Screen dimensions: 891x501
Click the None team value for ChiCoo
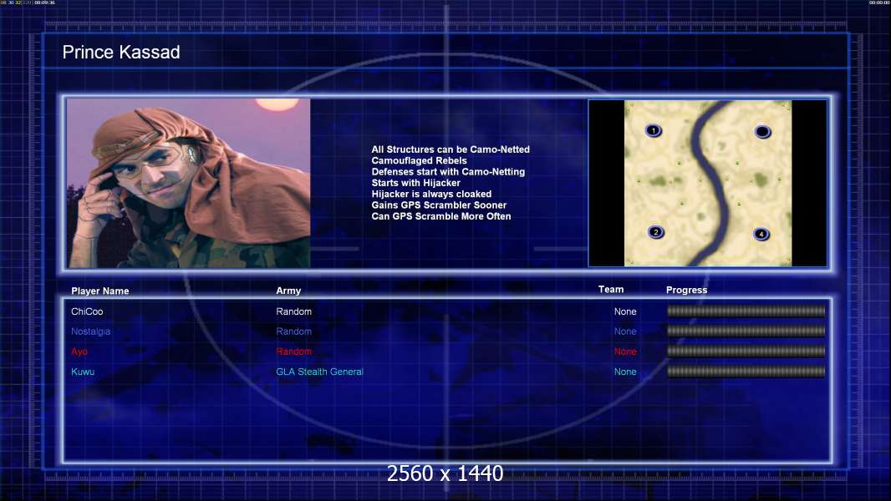625,311
